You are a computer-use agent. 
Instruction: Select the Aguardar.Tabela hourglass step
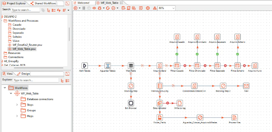pyautogui.click(x=108, y=65)
